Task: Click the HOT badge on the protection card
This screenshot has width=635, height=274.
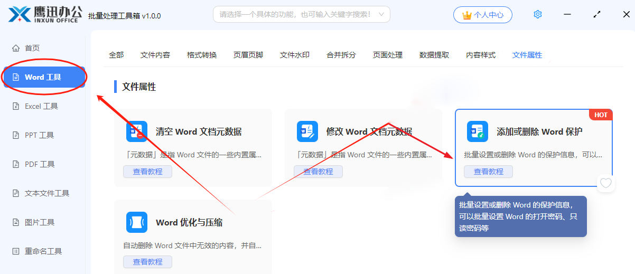Action: [601, 115]
